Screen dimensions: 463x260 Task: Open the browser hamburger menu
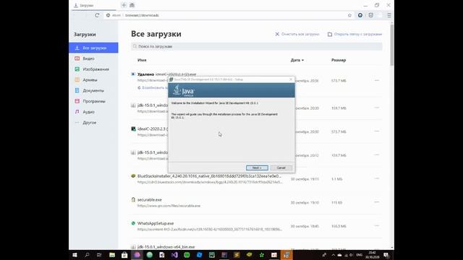point(389,15)
